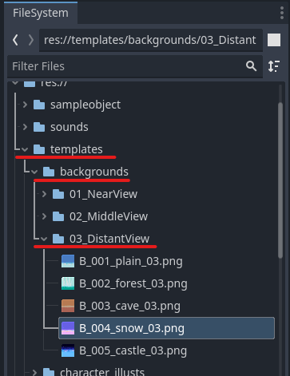Go back to previous folder
290x376 pixels.
pos(15,40)
